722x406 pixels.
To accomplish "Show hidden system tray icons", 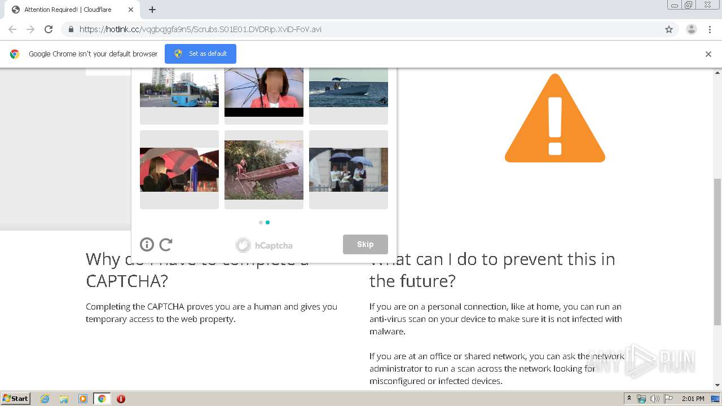I will (629, 399).
